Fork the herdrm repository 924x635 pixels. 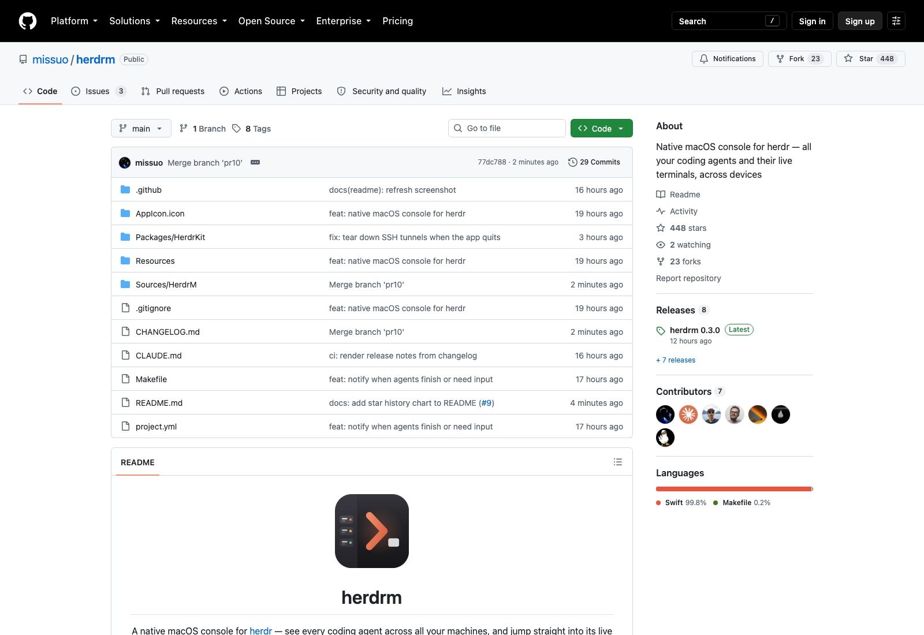[x=799, y=59]
